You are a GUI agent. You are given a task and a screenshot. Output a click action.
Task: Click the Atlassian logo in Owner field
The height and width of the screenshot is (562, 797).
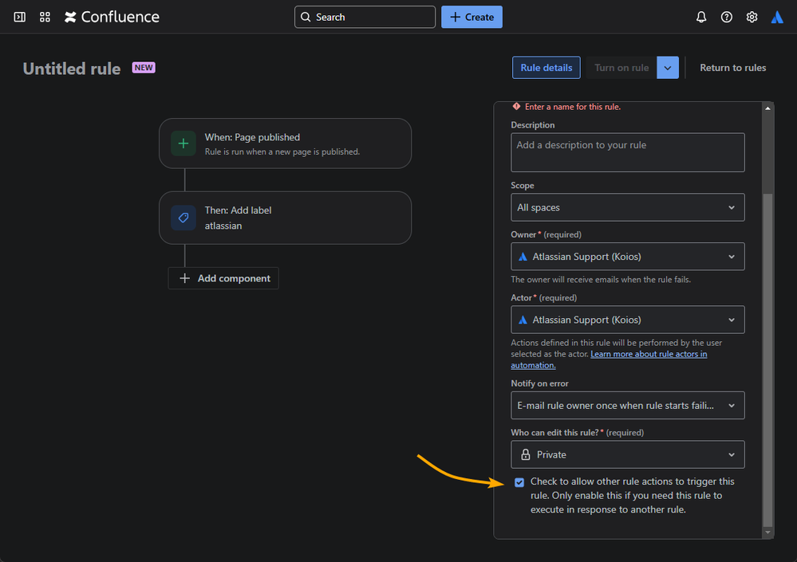pos(523,257)
